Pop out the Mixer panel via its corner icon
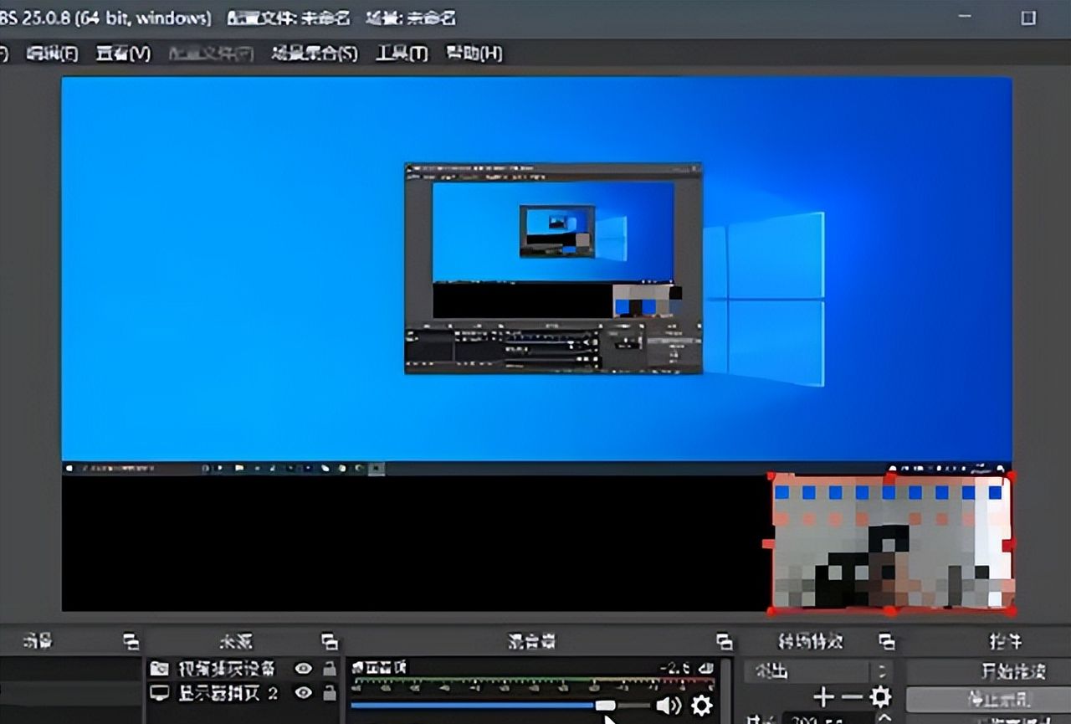Viewport: 1071px width, 724px height. click(726, 642)
